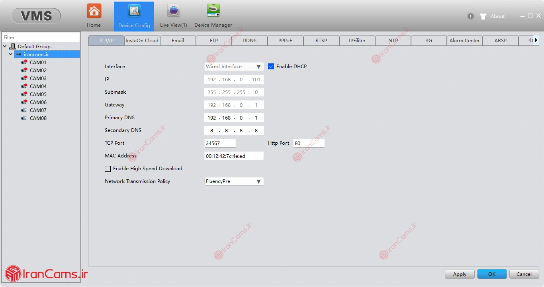Viewport: 544px width, 287px height.
Task: Click the Submask field
Action: pos(234,92)
